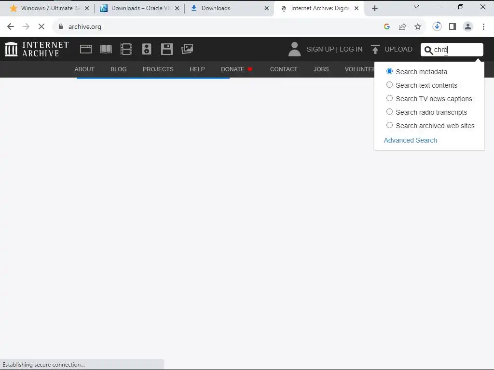Close the Windows 7 Ultimate tab

coord(87,8)
